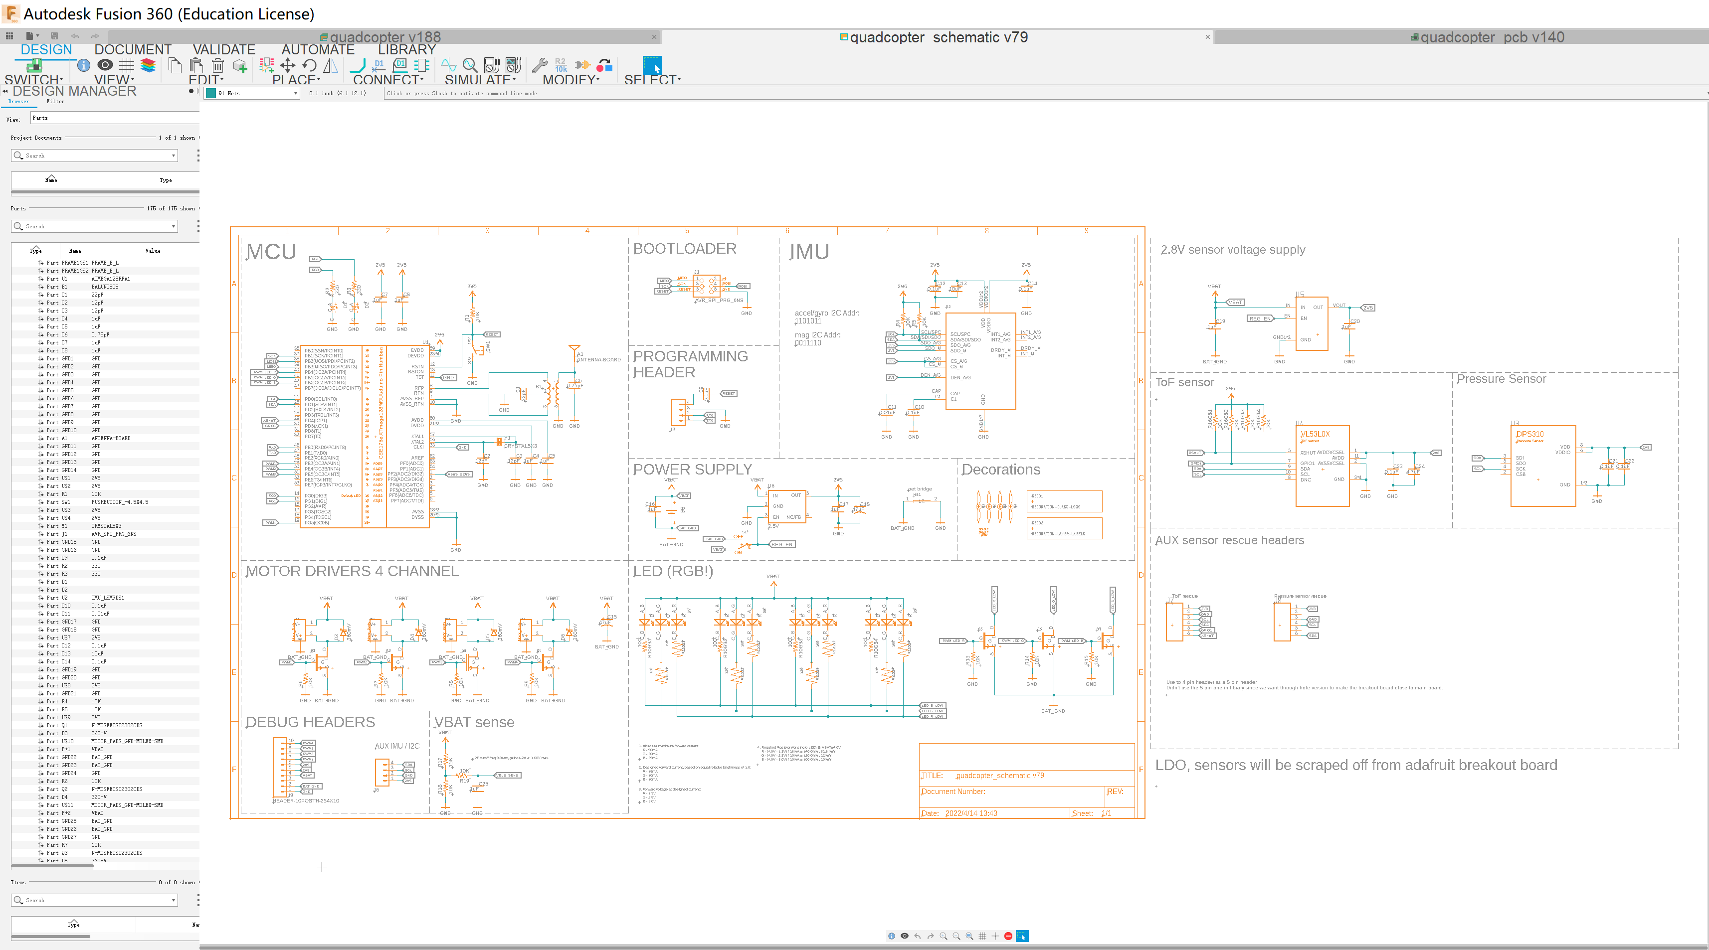Open the PLACE dropdown menu

296,79
